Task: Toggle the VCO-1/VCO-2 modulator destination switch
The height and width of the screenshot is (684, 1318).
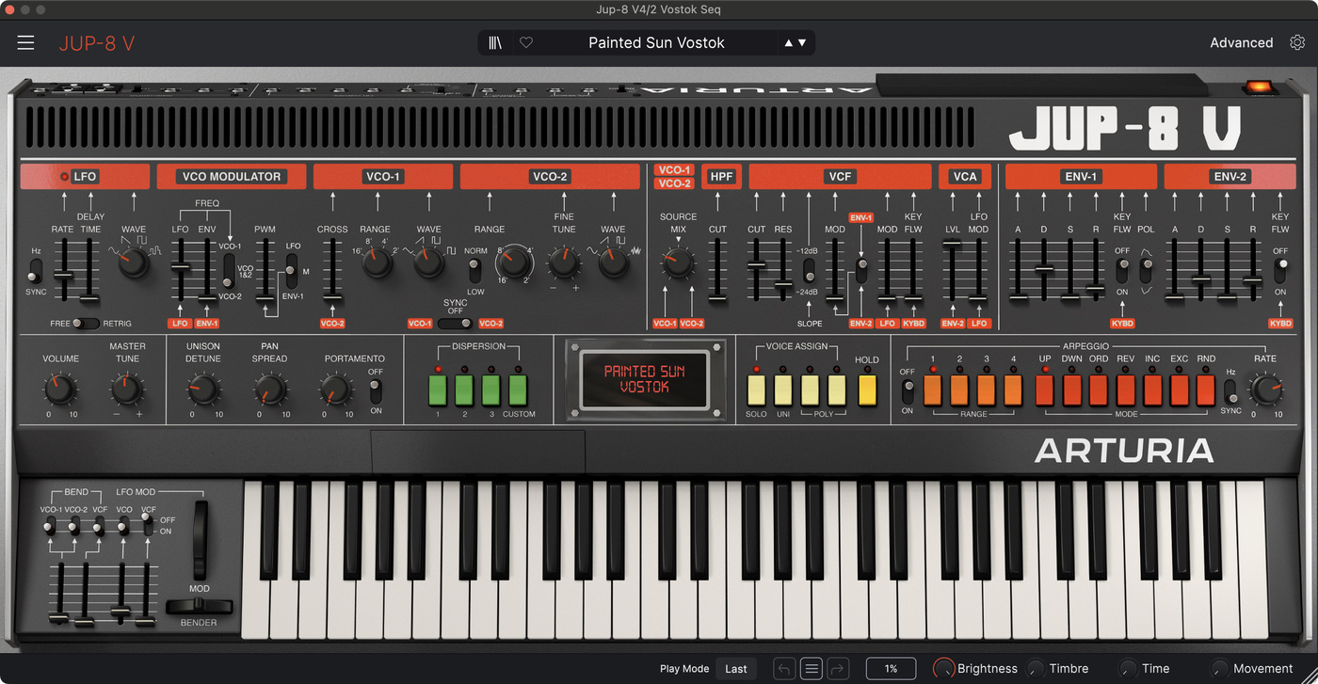Action: [x=228, y=271]
